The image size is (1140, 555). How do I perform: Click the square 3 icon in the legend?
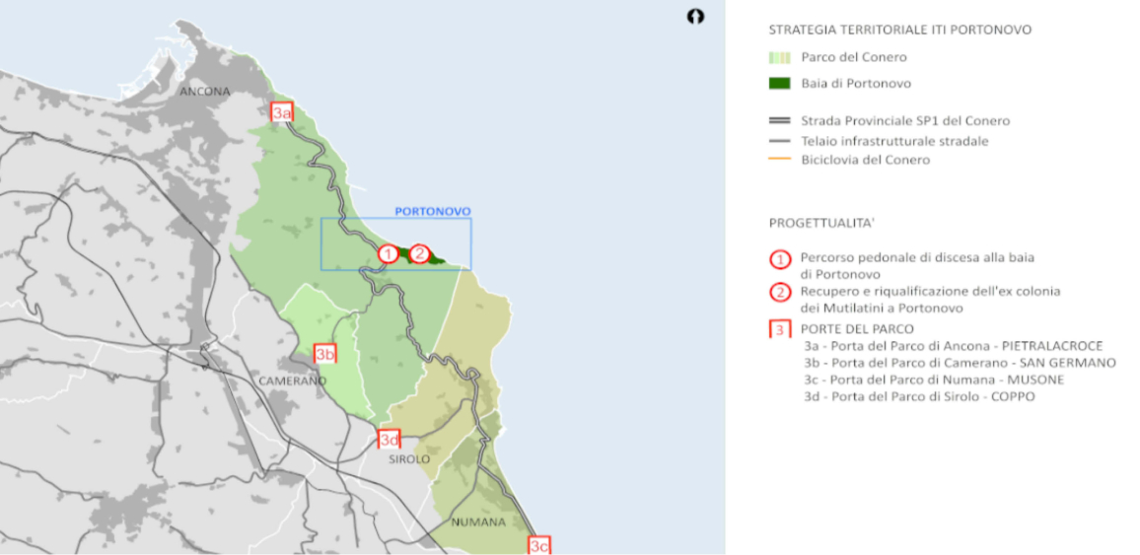[779, 328]
